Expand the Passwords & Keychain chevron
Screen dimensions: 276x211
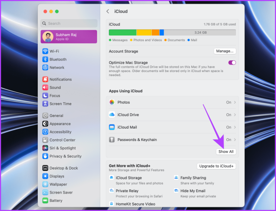(x=235, y=140)
